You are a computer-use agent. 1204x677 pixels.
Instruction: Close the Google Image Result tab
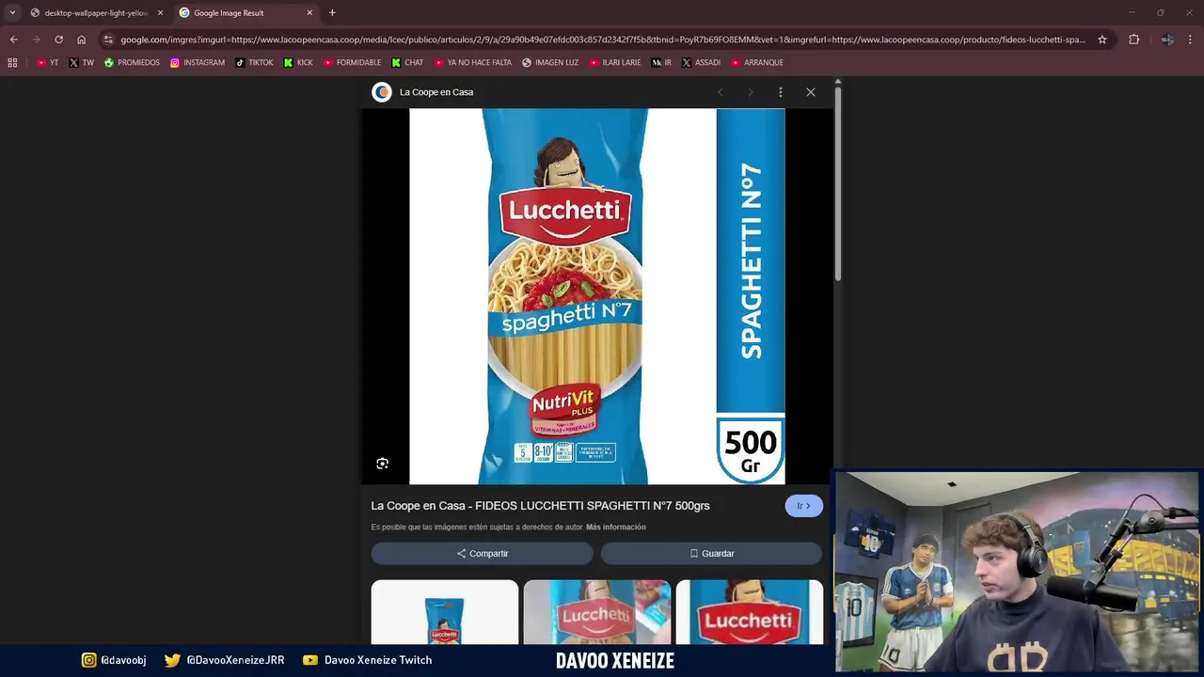click(309, 13)
